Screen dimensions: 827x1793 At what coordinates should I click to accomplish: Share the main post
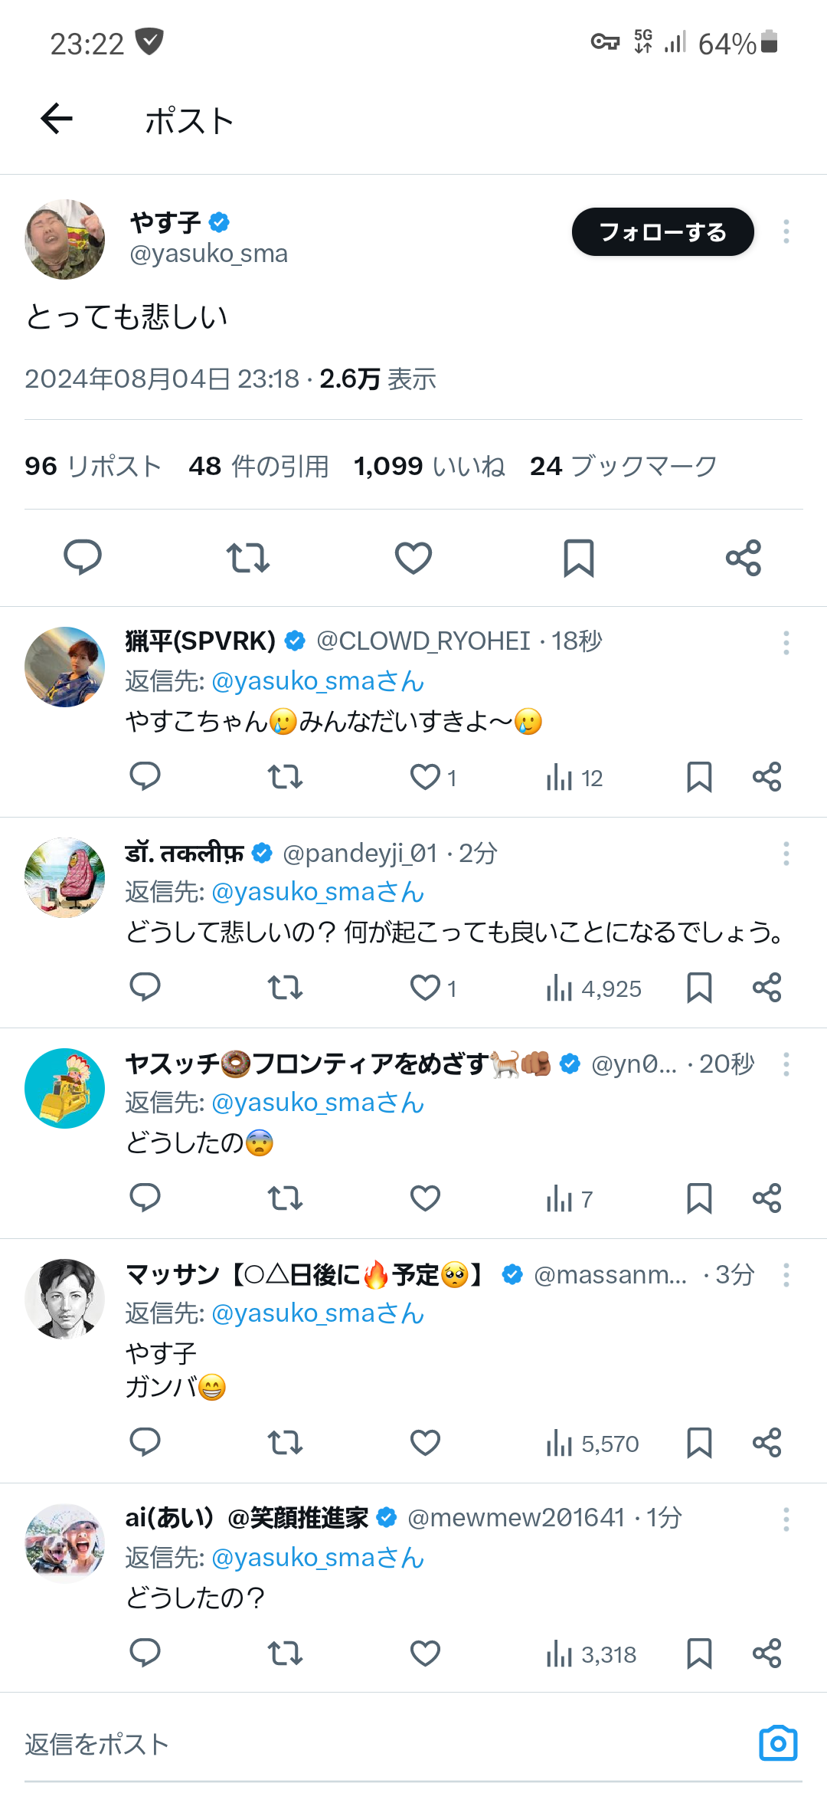coord(744,557)
